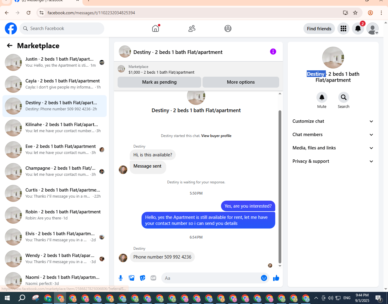Click the 'Hi, is this available?' message
This screenshot has width=388, height=304.
pyautogui.click(x=153, y=155)
